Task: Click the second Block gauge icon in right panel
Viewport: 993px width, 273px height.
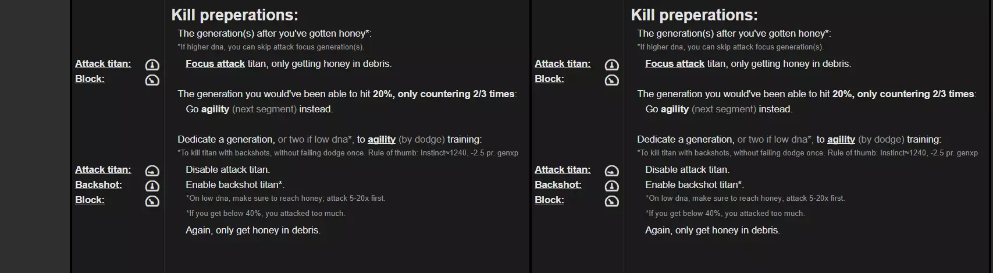Action: pos(611,201)
